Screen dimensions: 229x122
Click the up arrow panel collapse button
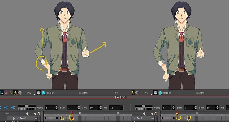pyautogui.click(x=118, y=97)
